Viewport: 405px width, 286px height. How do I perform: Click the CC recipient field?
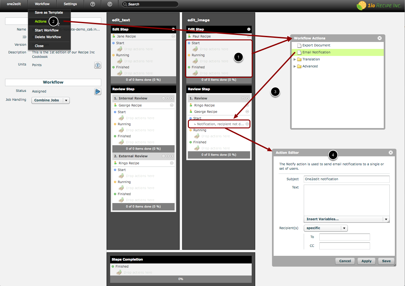(x=345, y=246)
